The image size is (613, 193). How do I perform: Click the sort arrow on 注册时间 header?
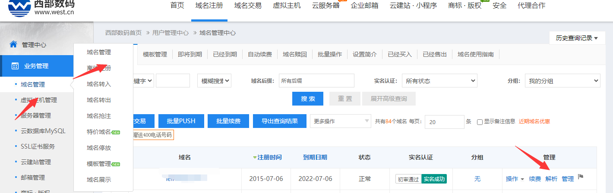pos(255,158)
